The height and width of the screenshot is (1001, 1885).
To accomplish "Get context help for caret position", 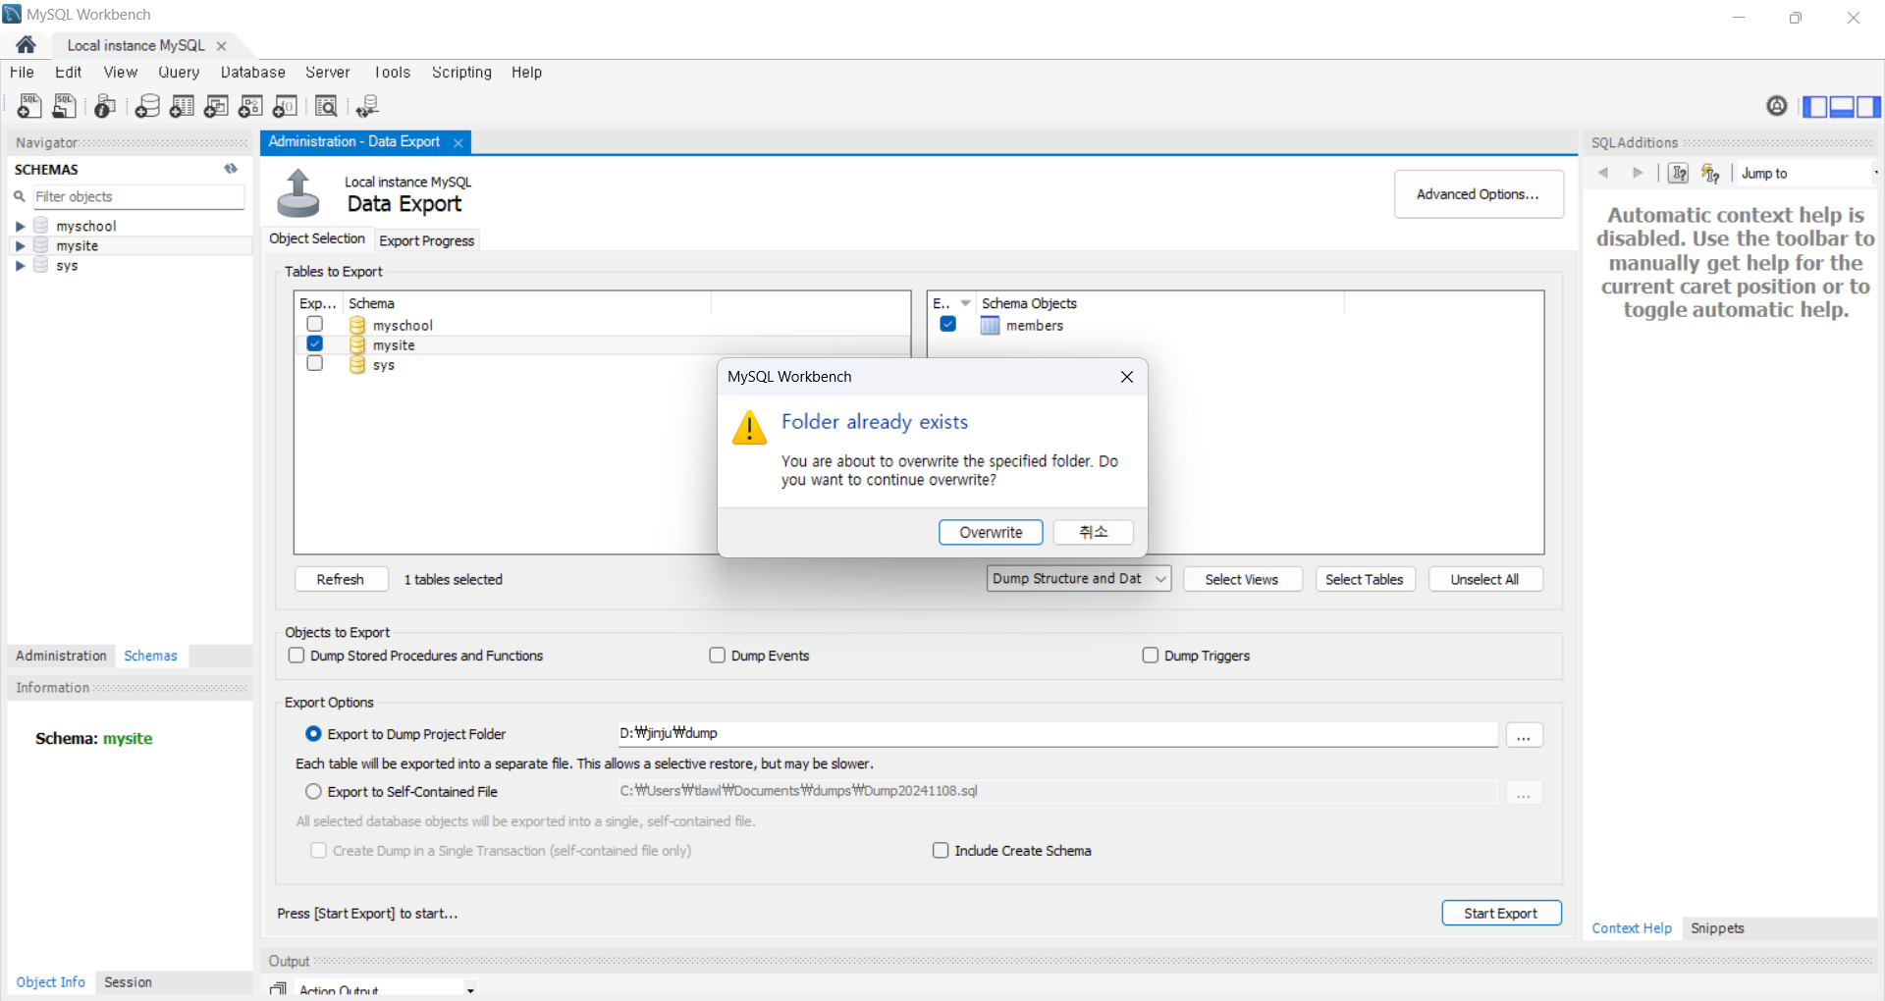I will (x=1679, y=173).
